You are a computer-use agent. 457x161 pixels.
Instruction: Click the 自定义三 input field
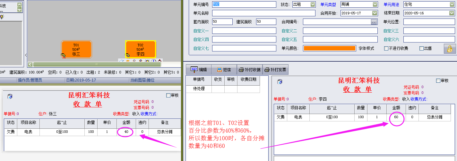pos(429,31)
